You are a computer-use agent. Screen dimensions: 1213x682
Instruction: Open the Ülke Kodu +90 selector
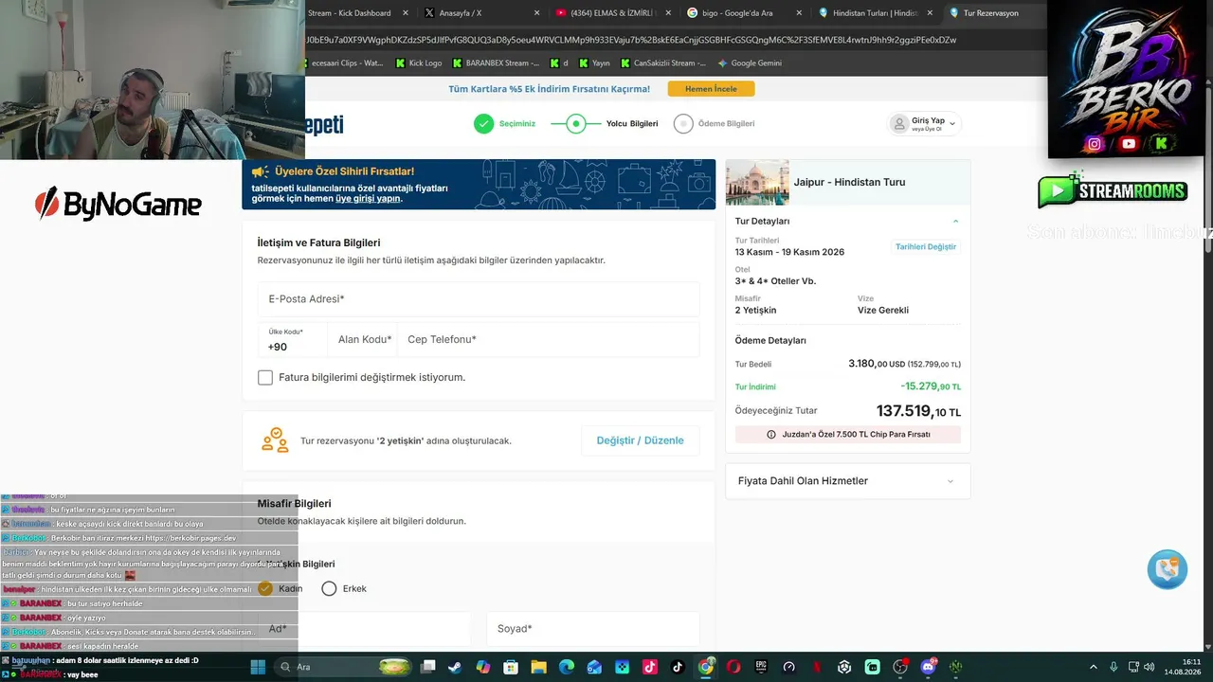pos(292,340)
